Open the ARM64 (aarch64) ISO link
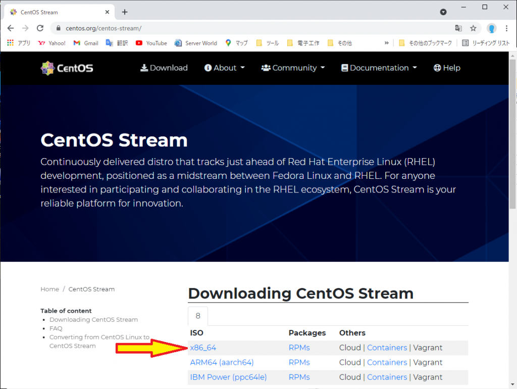The image size is (517, 389). point(222,363)
